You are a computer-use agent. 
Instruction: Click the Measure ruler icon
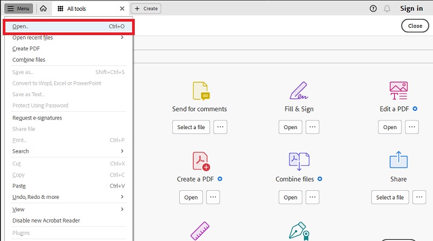coord(200,231)
